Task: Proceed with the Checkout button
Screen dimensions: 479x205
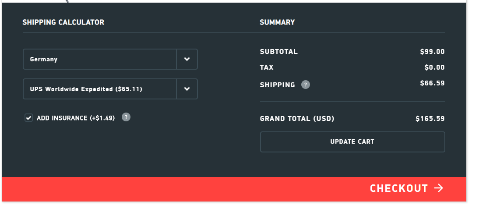Action: tap(398, 188)
